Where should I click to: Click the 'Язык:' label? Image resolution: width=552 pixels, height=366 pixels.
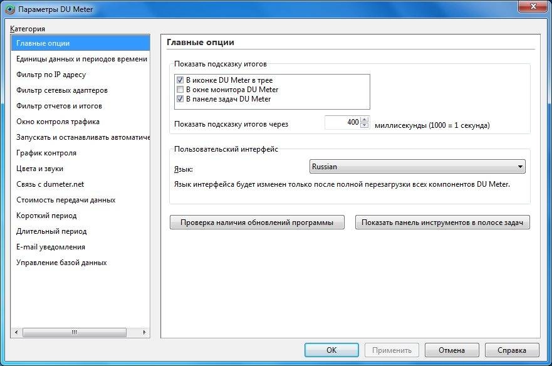[184, 169]
